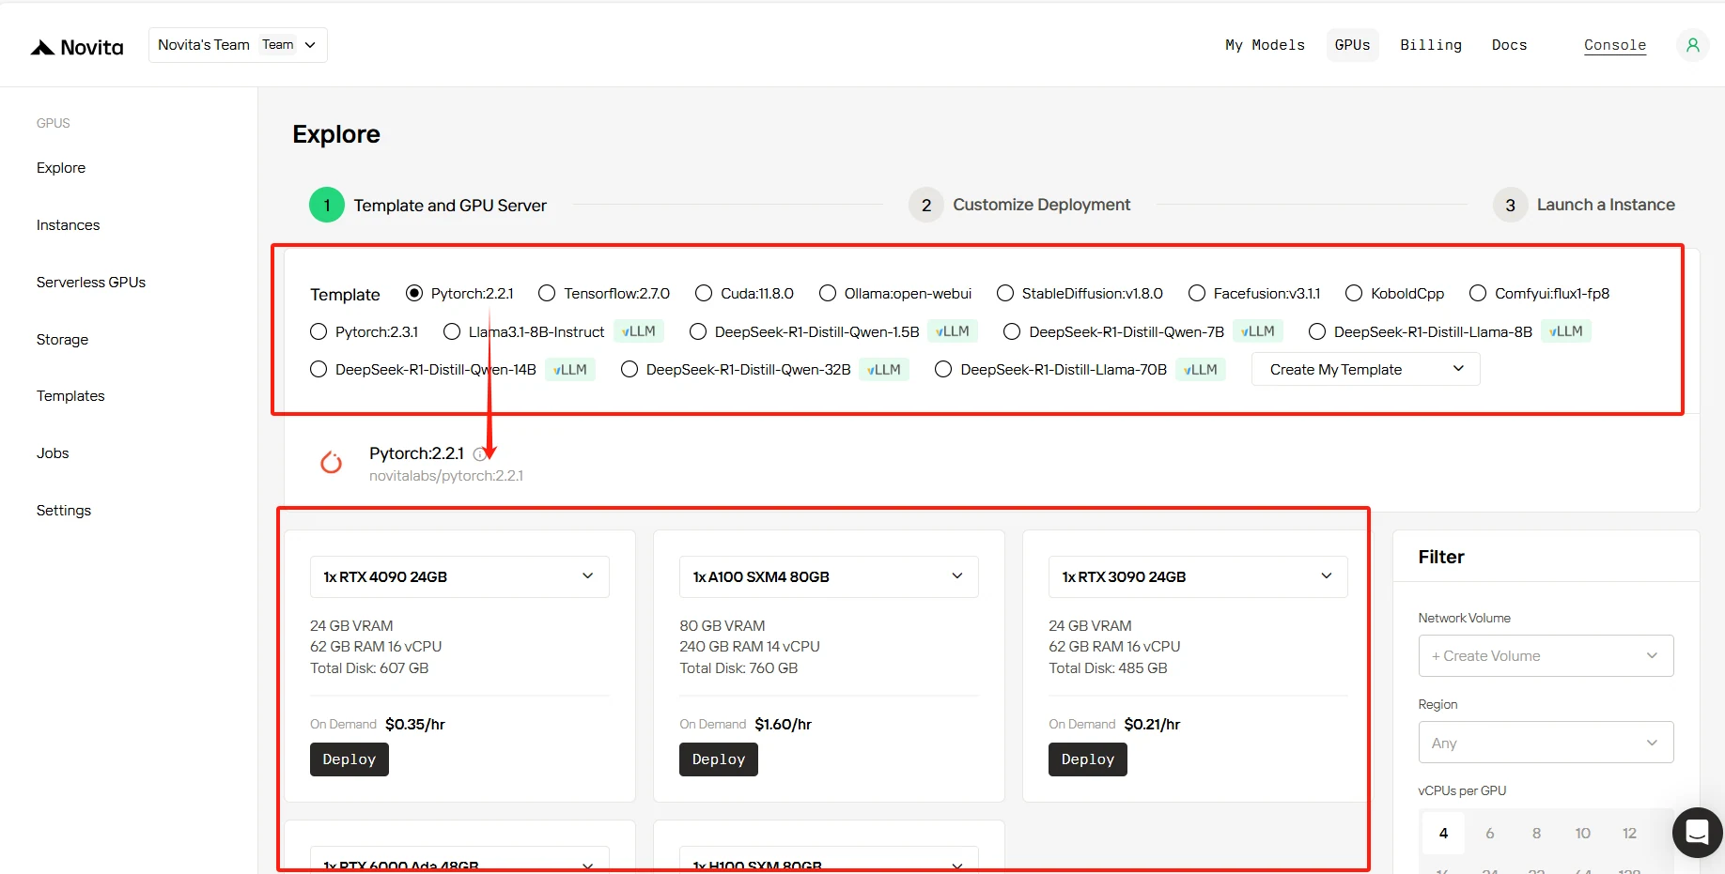Open the 1x RTX 4090 24GB dropdown
The width and height of the screenshot is (1725, 874).
point(459,576)
